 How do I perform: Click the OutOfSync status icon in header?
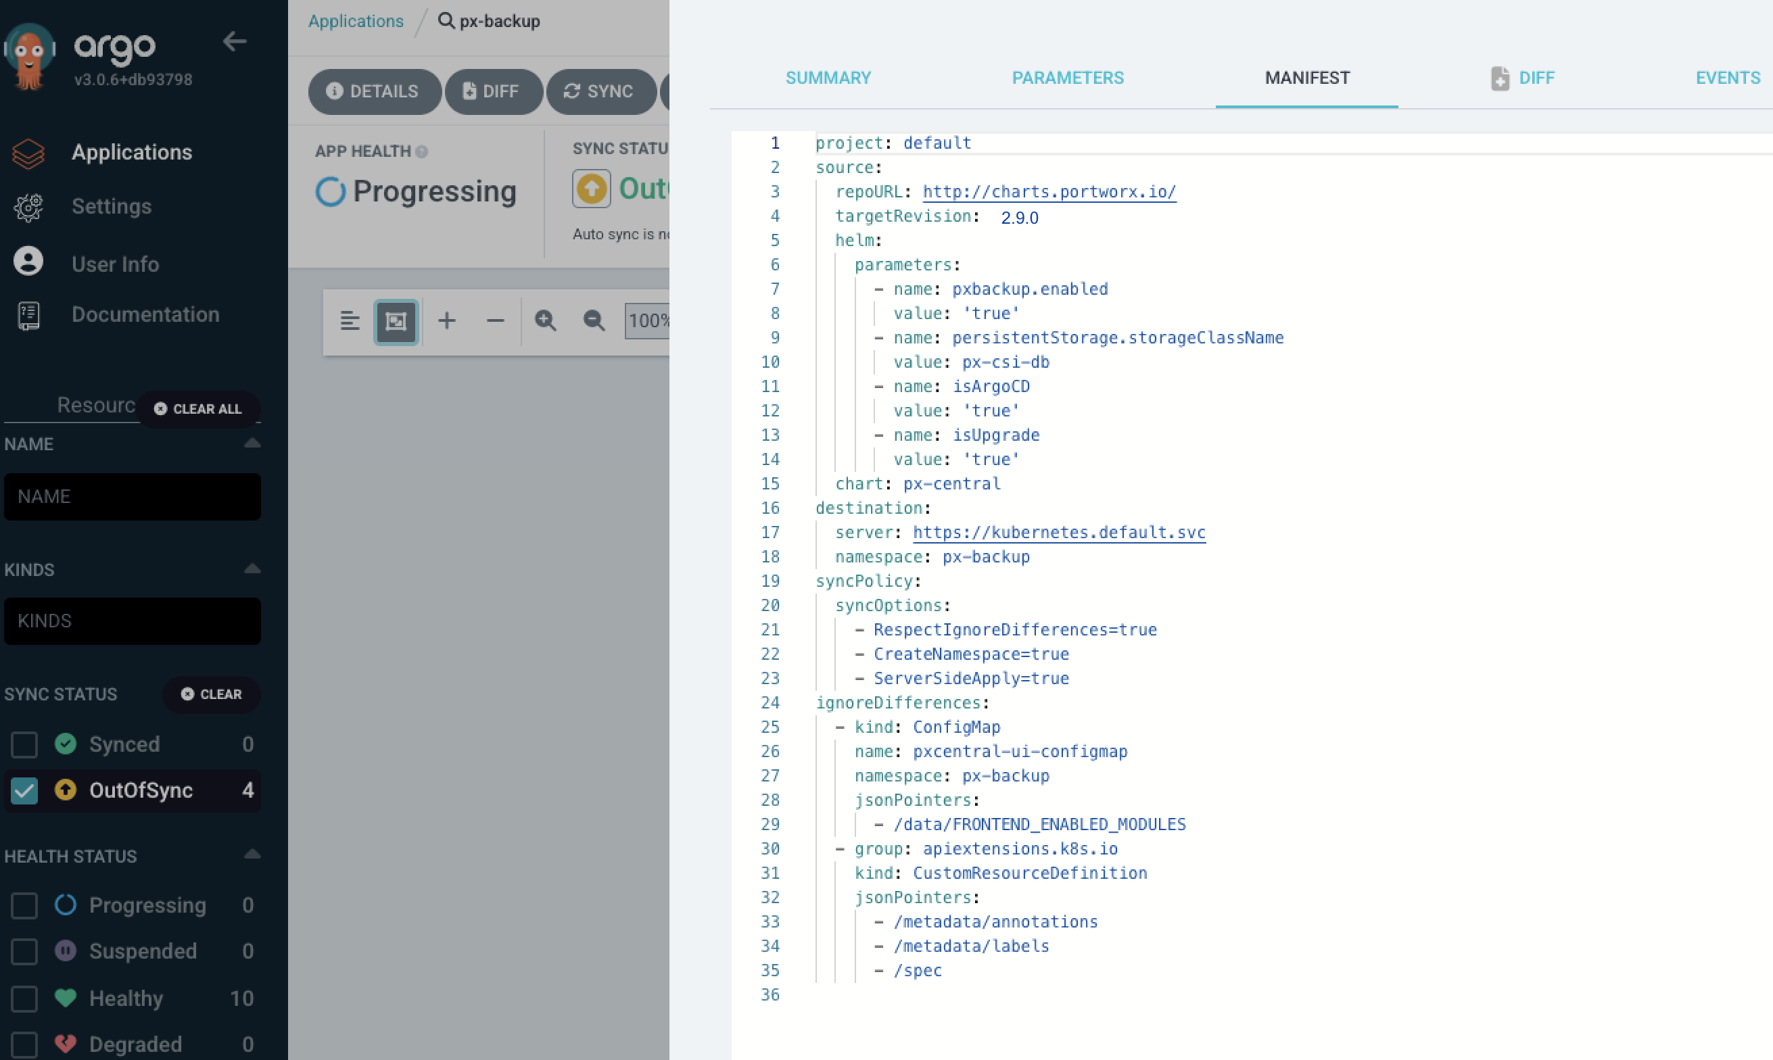(592, 189)
